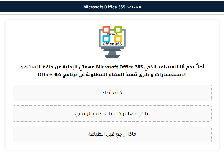Viewport: 224px width, 154px height.
Task: Click the orange square in the logo
Action: coord(106,29)
